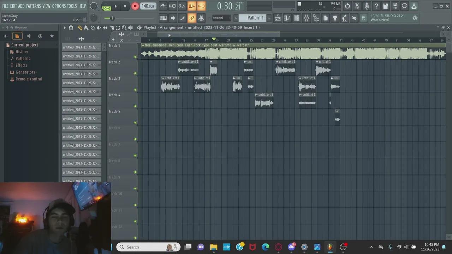Start recording with the red record button
The height and width of the screenshot is (254, 452).
click(135, 6)
